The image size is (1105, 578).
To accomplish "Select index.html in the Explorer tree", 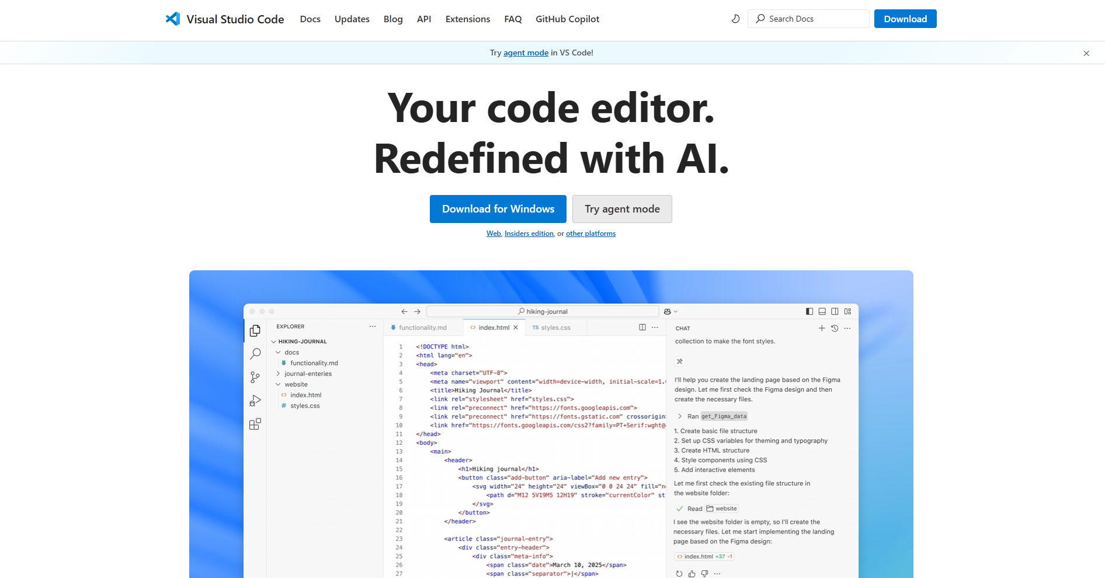I will [x=305, y=395].
